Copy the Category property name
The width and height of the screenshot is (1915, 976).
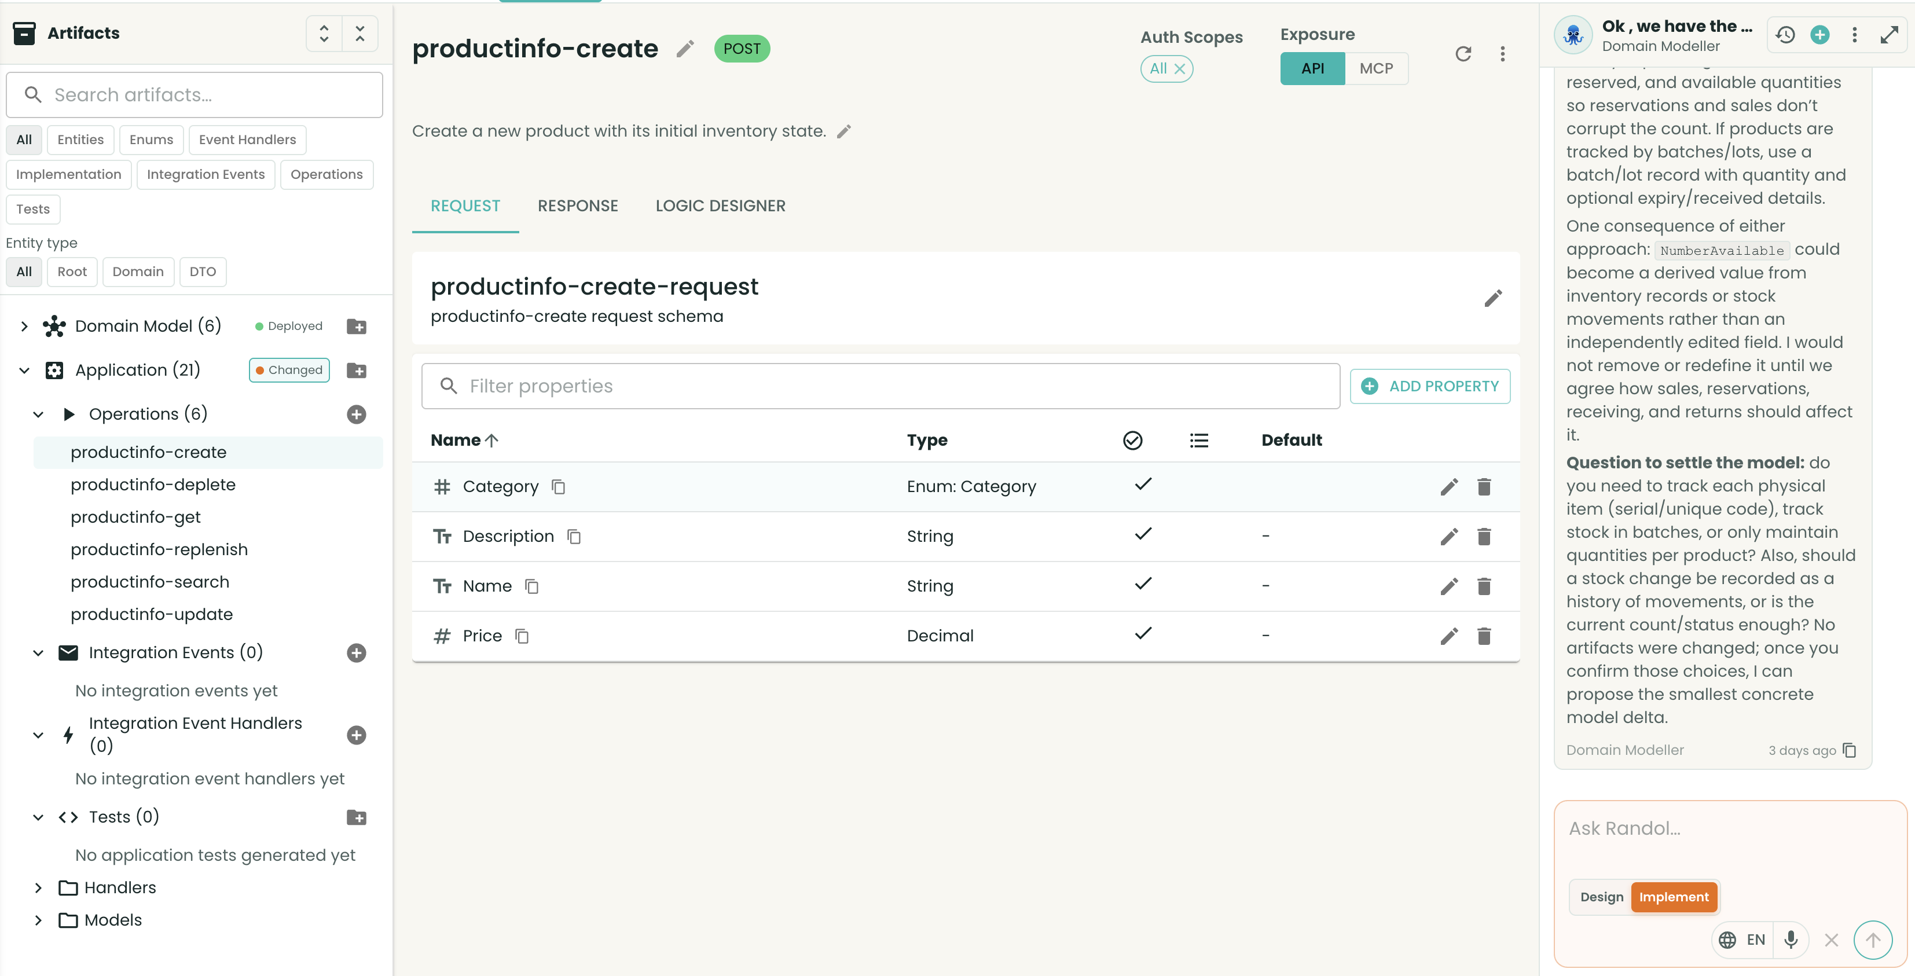click(558, 487)
